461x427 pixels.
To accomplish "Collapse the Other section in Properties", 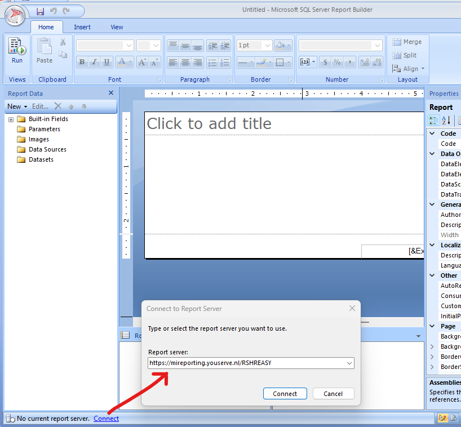I will [x=432, y=275].
